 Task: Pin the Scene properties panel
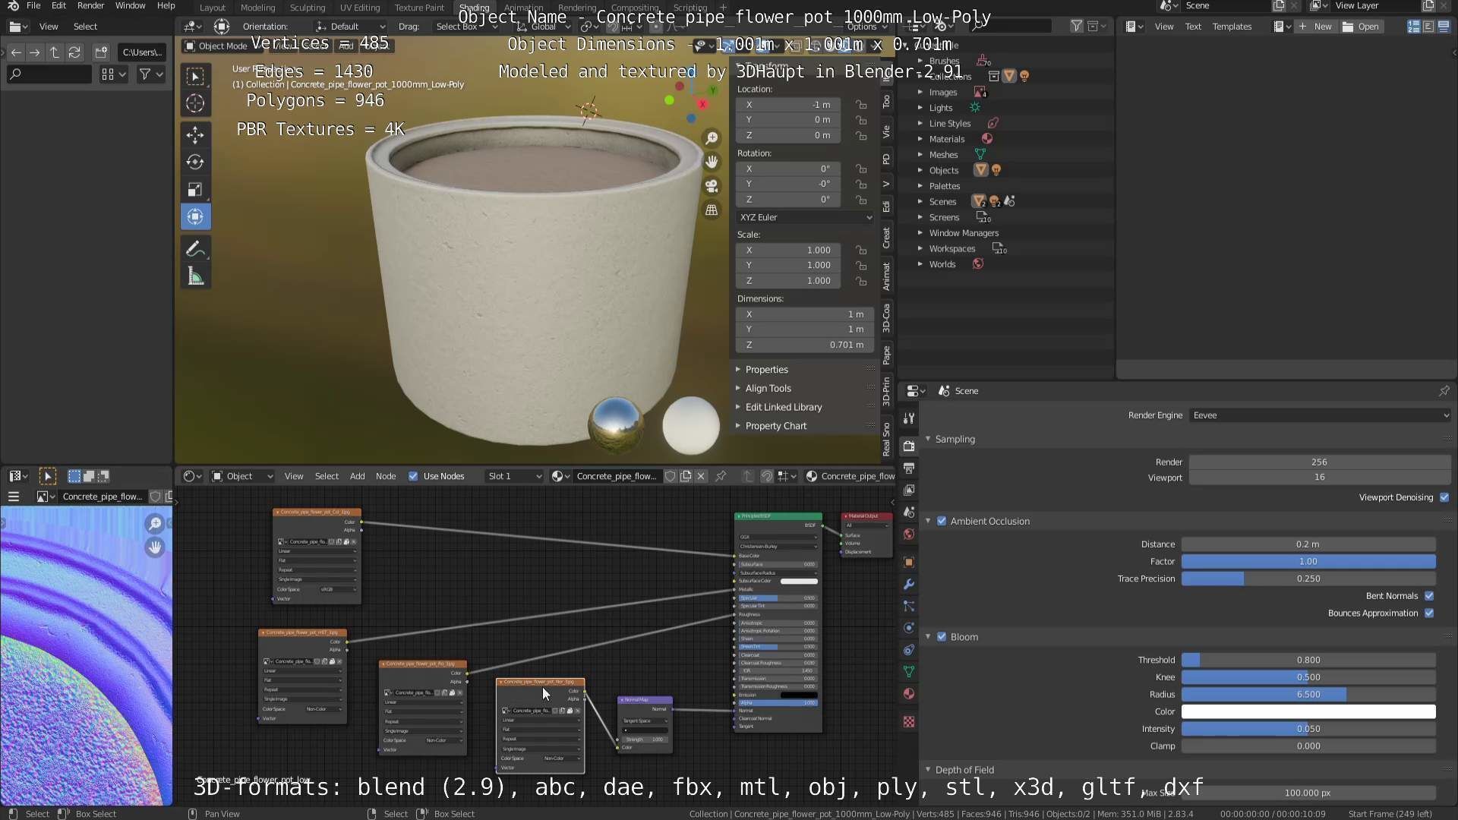click(x=1444, y=391)
